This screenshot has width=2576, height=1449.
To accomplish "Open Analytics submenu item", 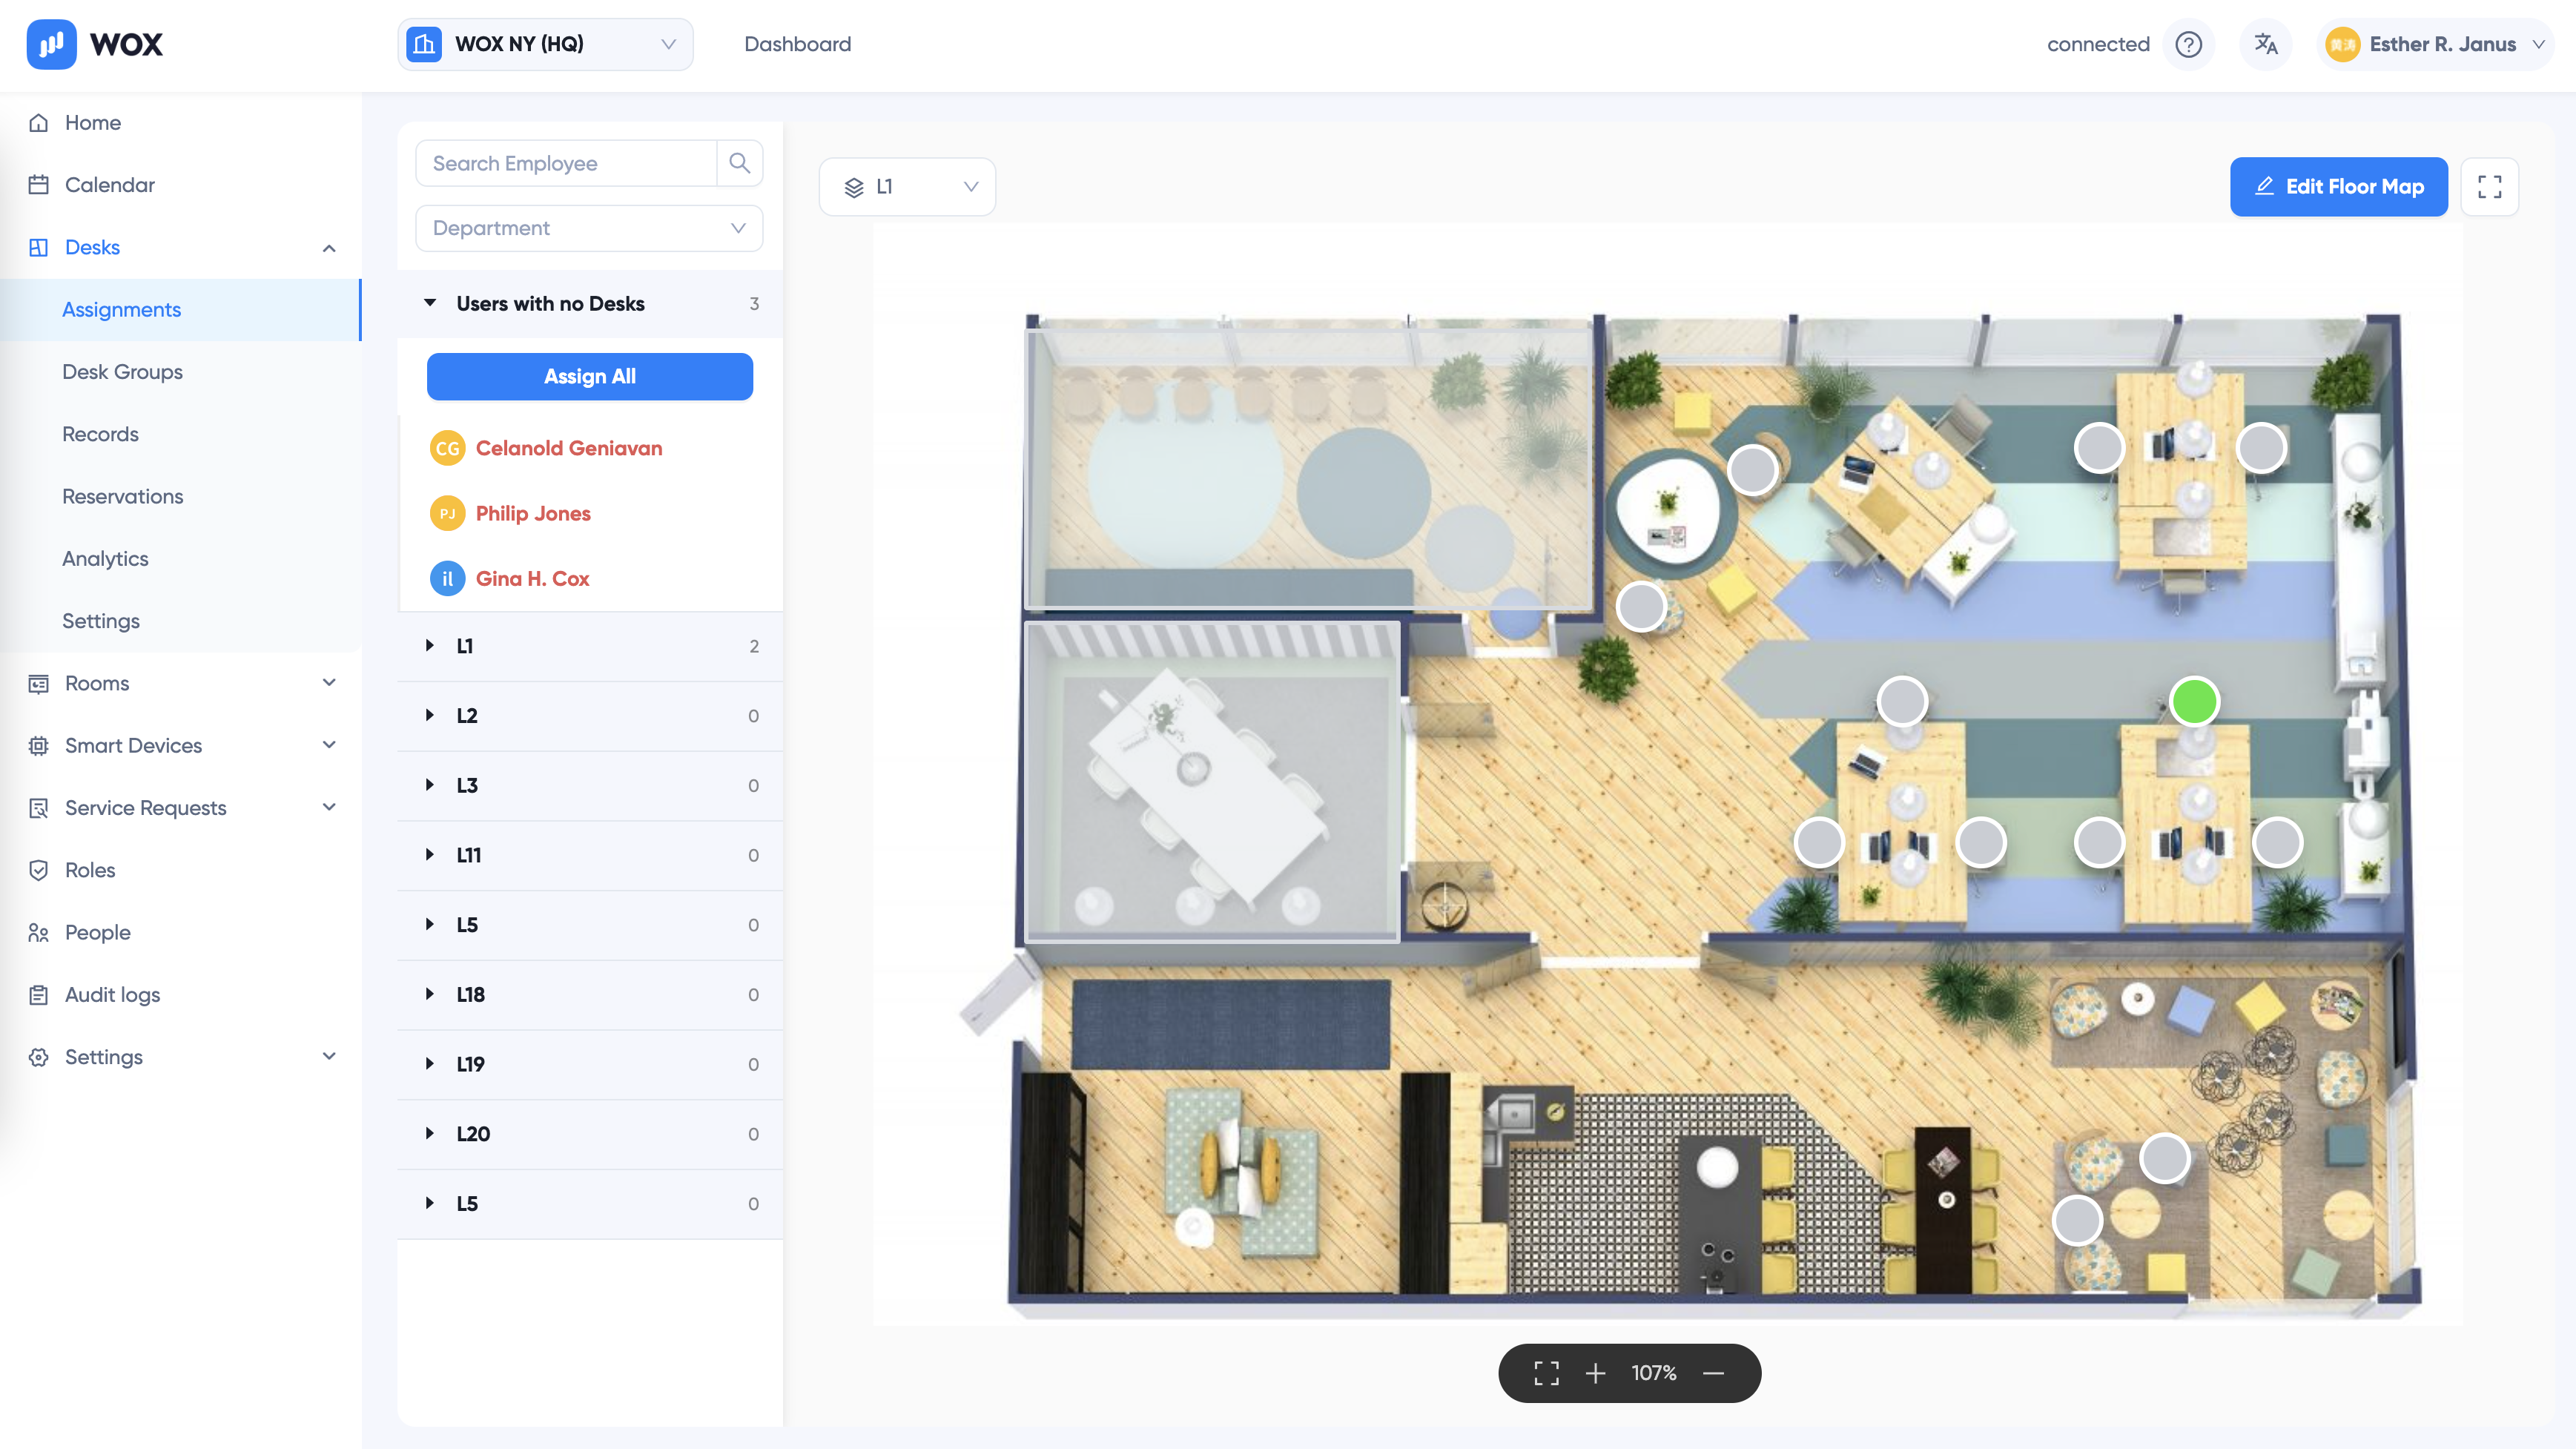I will (x=180, y=559).
